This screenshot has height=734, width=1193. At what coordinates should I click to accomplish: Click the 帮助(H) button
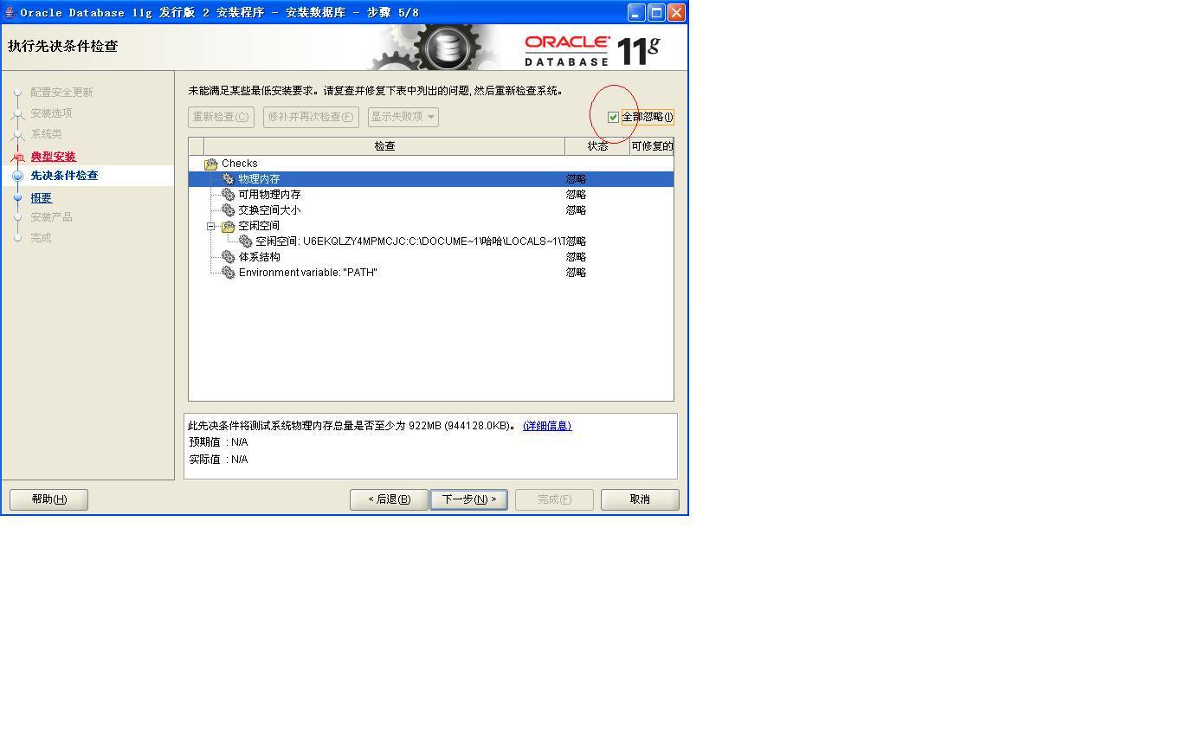click(x=48, y=499)
